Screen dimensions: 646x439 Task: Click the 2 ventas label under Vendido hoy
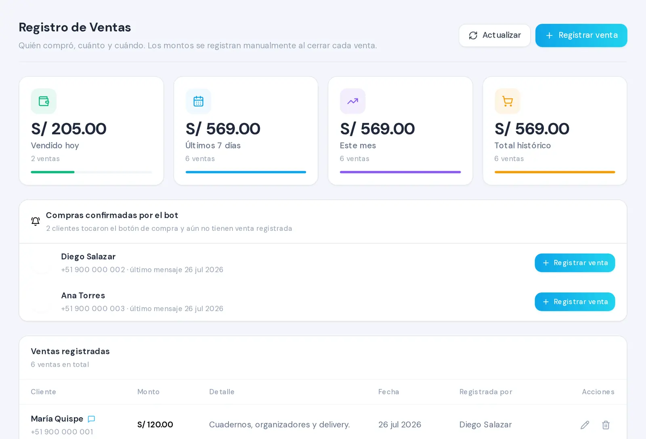point(45,159)
